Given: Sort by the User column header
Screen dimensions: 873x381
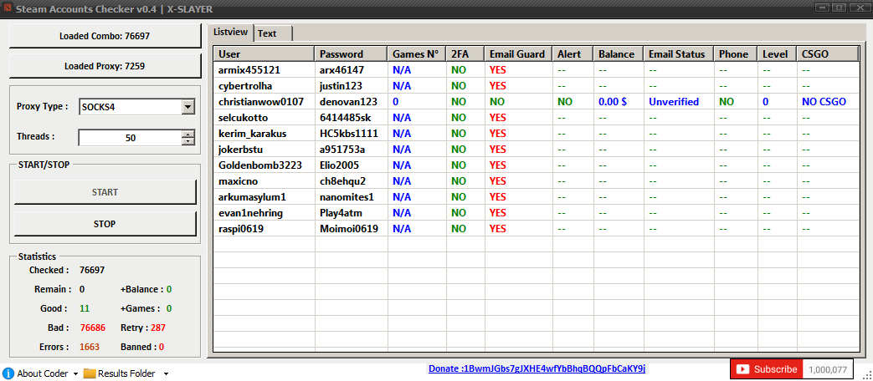Looking at the screenshot, I should tap(264, 53).
